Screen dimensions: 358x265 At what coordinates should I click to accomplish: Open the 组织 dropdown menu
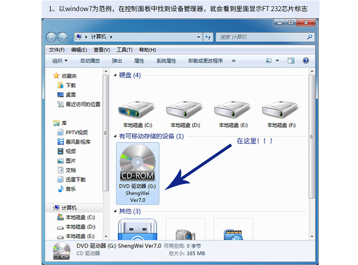tap(60, 61)
